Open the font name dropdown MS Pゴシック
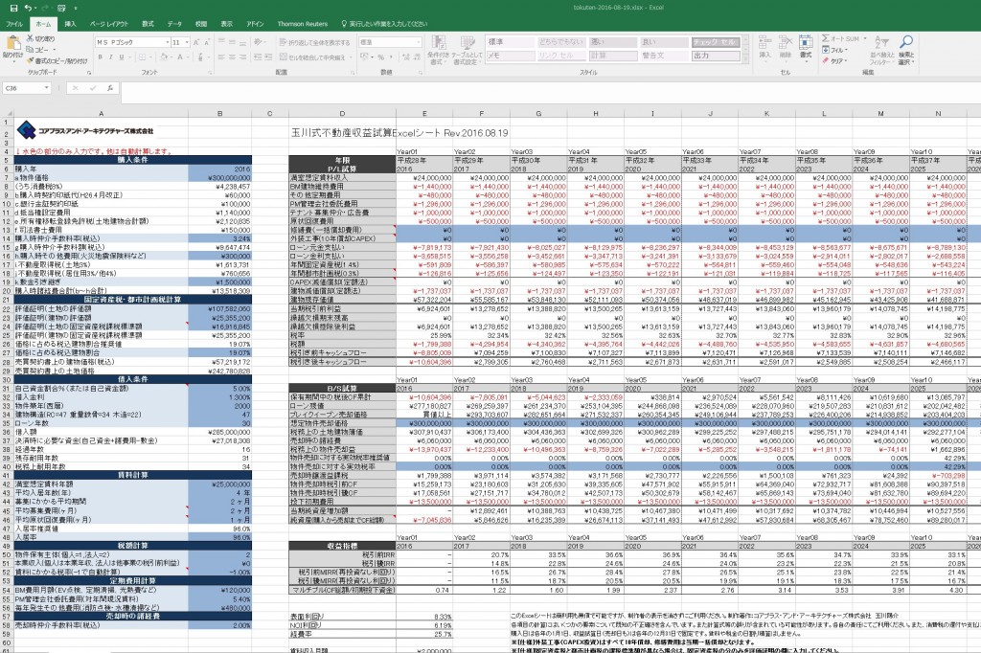Screen dimensions: 981x653 point(168,42)
